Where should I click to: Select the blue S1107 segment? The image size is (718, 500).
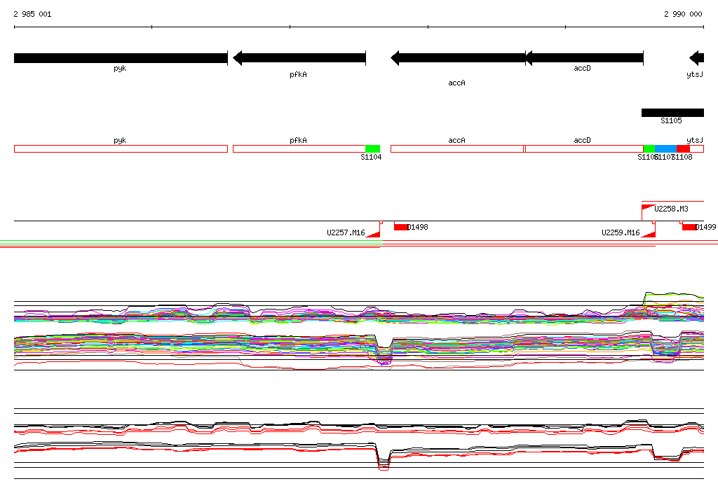(x=666, y=148)
